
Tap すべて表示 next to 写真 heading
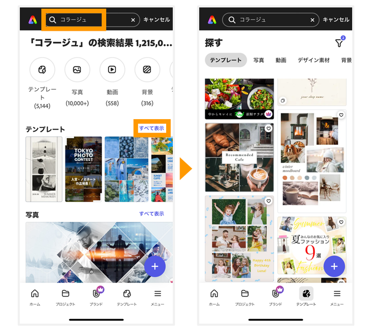pos(152,213)
